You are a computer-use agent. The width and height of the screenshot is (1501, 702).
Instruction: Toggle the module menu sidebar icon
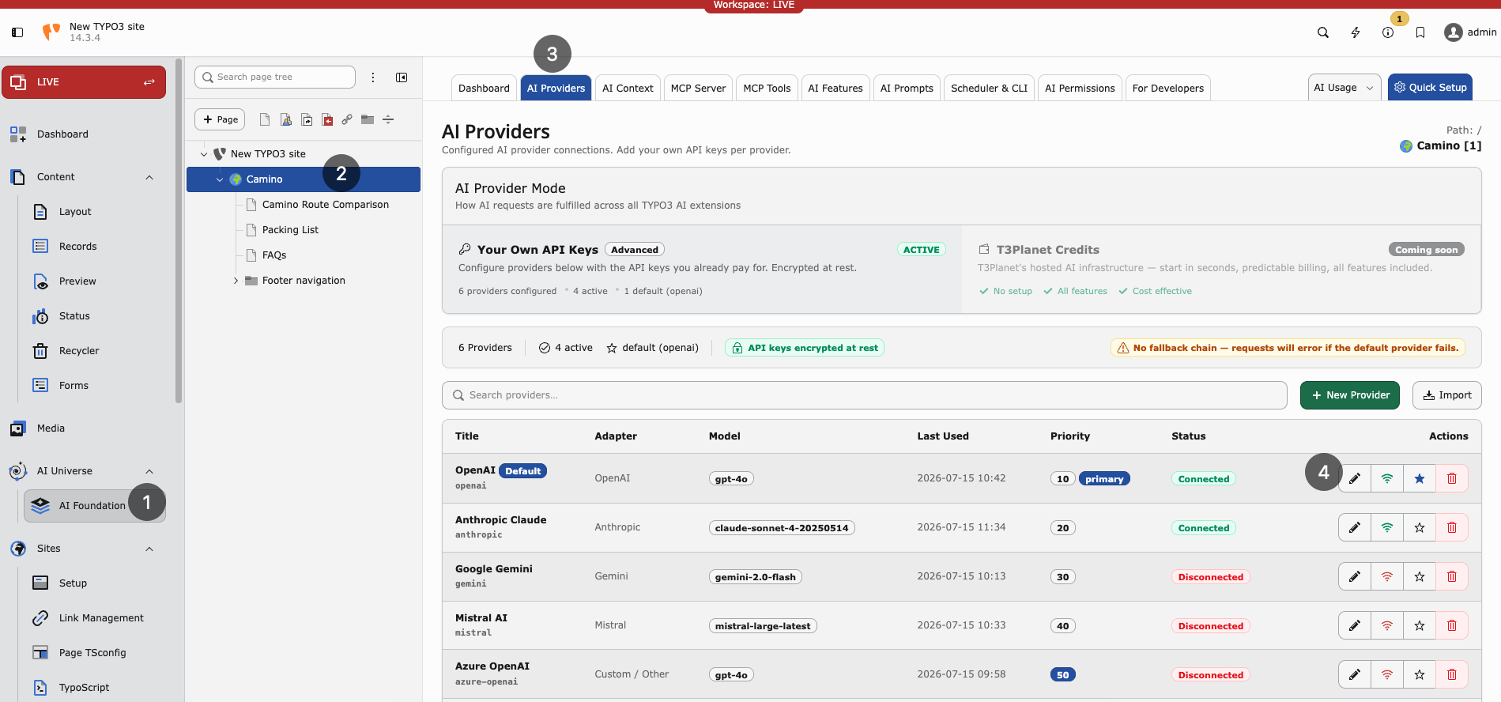point(17,32)
